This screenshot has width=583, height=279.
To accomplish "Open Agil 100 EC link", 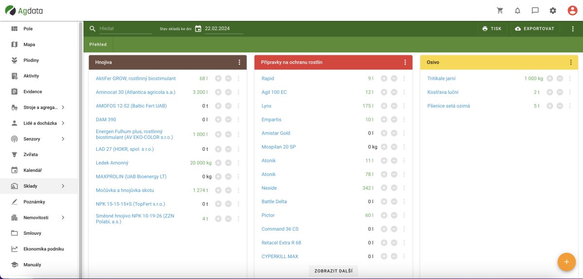I will pyautogui.click(x=274, y=92).
